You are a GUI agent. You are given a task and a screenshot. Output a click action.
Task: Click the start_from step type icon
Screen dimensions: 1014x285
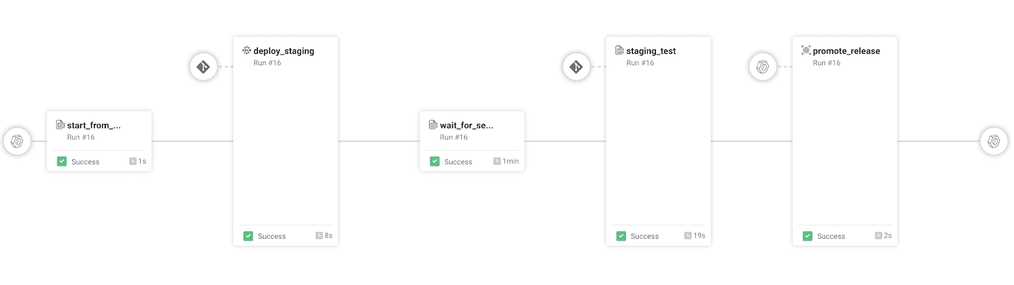(x=60, y=125)
